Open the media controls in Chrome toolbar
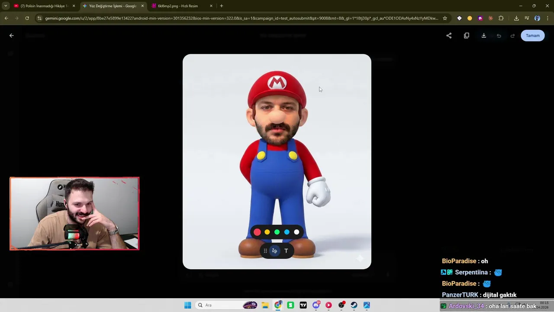 pyautogui.click(x=527, y=18)
